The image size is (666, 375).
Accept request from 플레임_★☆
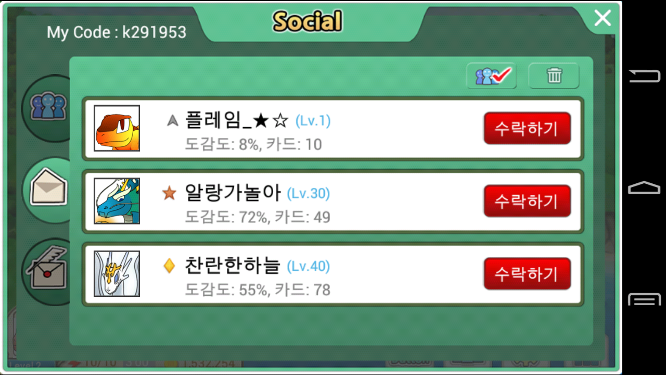[x=527, y=128]
